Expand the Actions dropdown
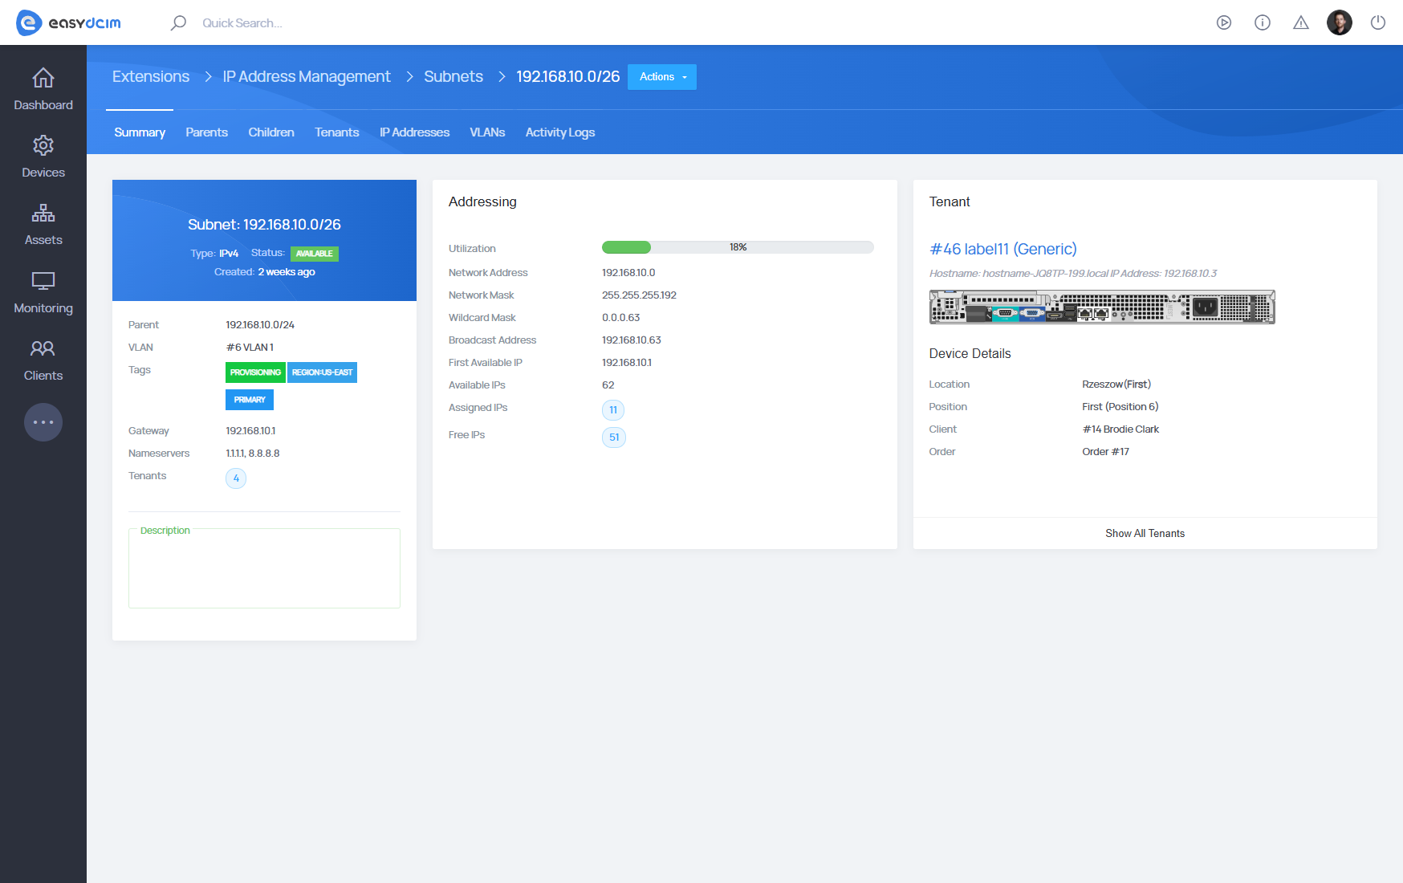 662,77
